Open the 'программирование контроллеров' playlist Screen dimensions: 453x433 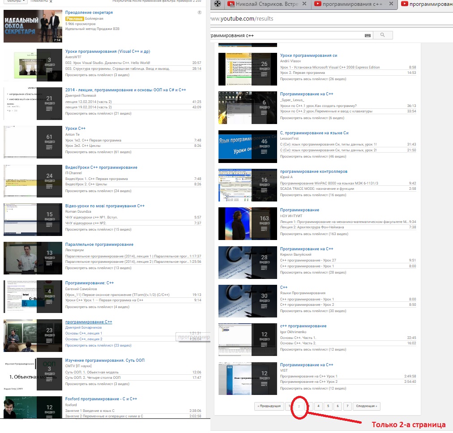314,171
